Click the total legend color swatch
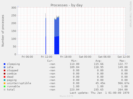Screen dimensions: 133x99 coord(5,90)
